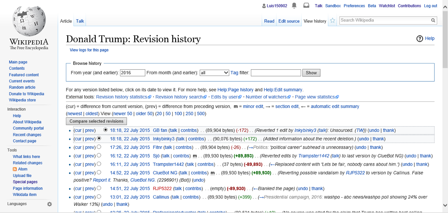Open the From month dropdown

[x=214, y=73]
